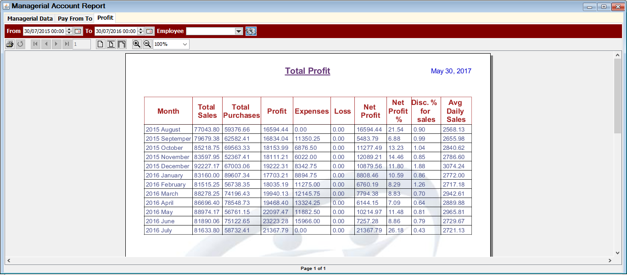The image size is (627, 275).
Task: Click horizontal scrollbar left arrow
Action: point(8,260)
